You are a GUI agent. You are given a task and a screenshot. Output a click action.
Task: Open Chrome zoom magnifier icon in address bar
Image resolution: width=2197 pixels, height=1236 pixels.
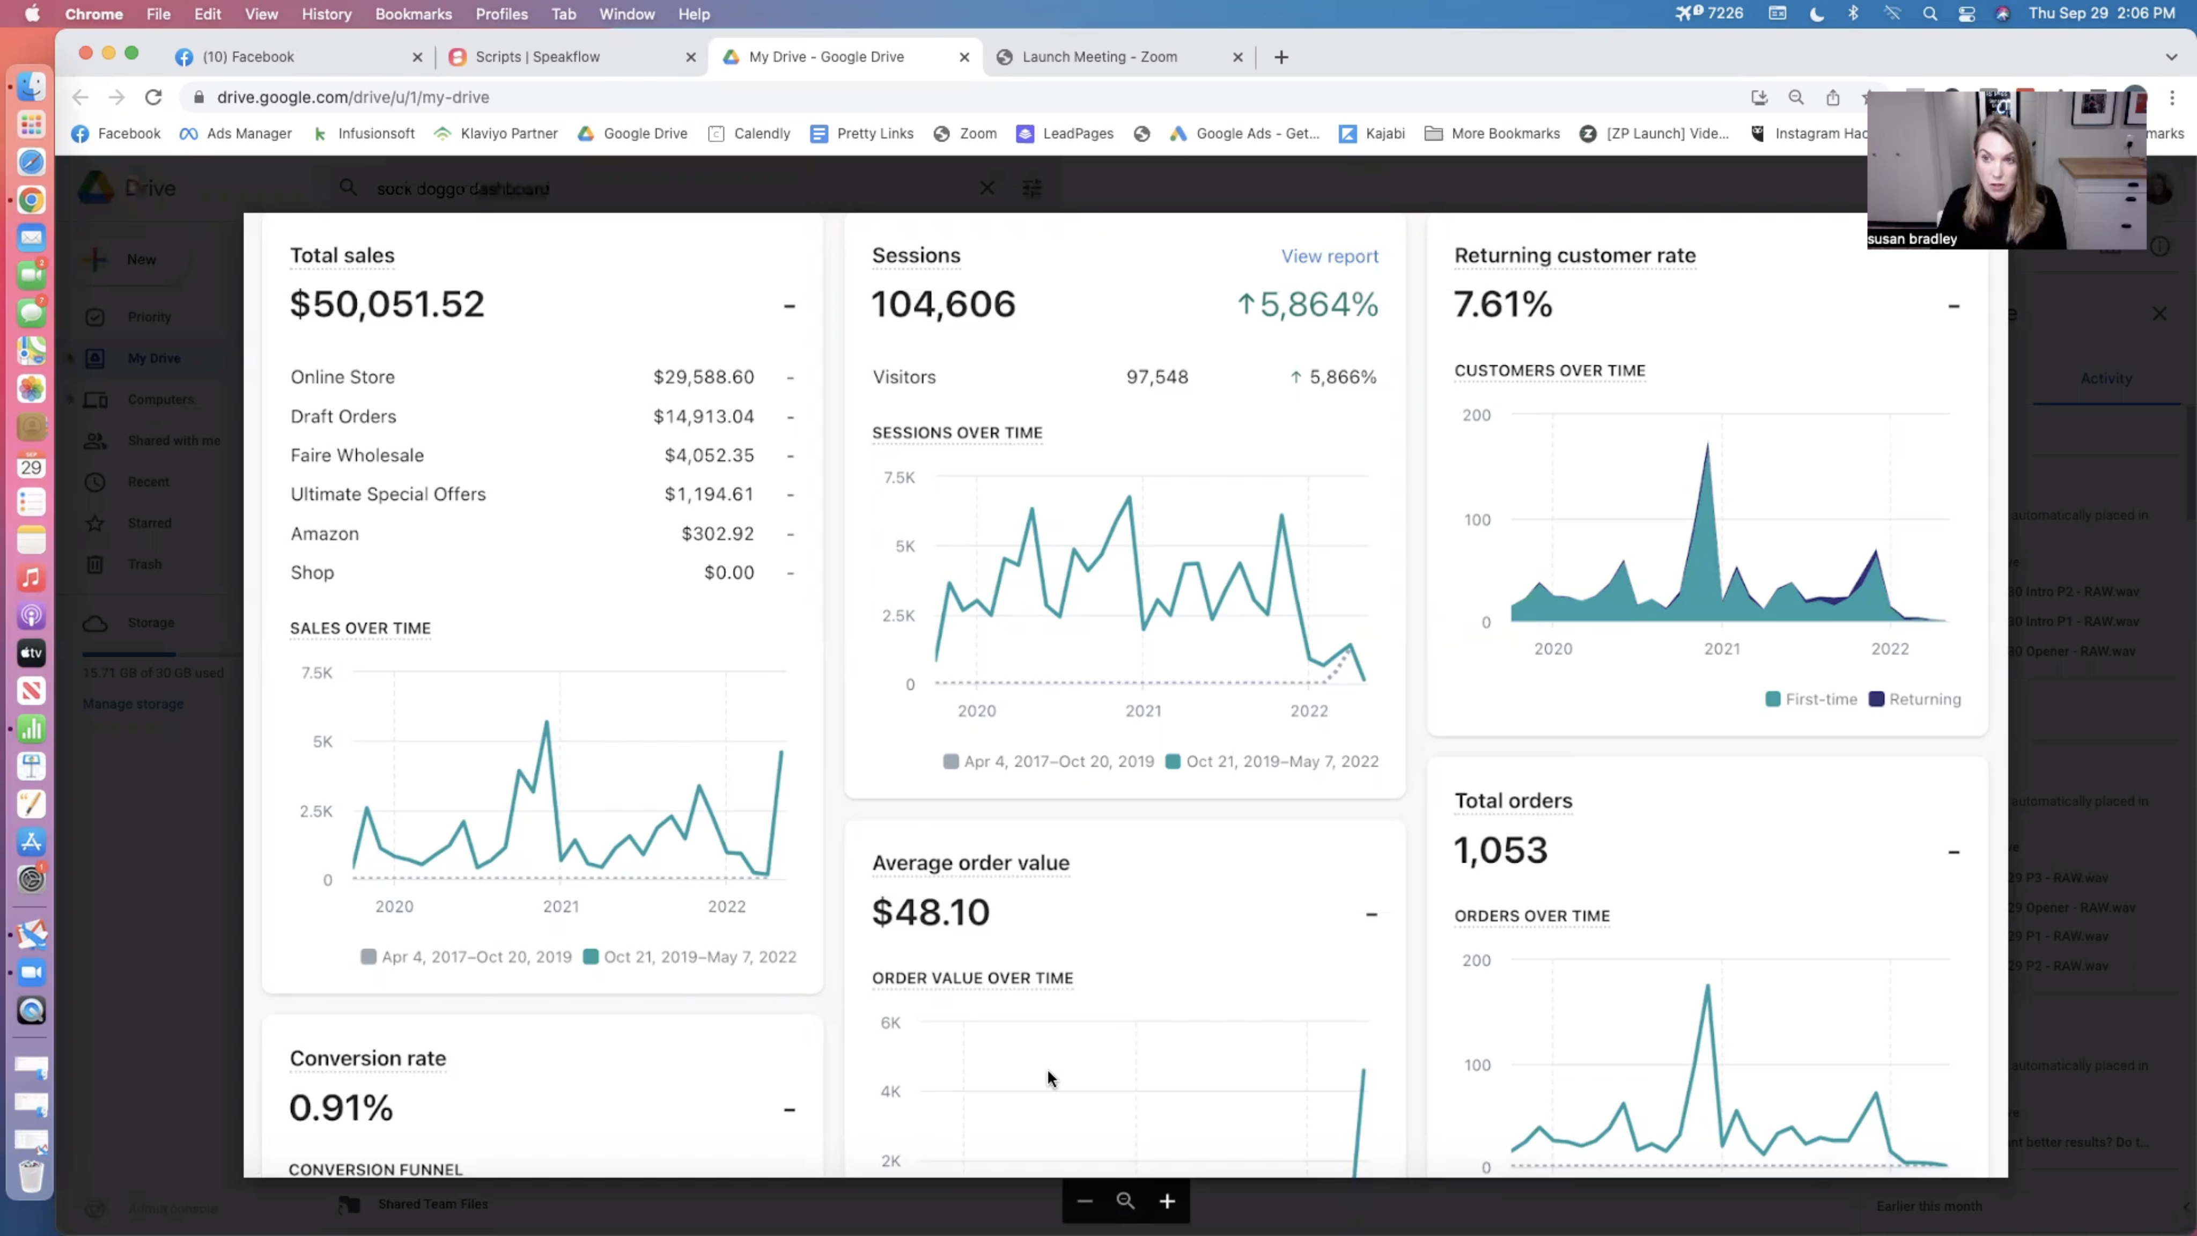point(1796,97)
